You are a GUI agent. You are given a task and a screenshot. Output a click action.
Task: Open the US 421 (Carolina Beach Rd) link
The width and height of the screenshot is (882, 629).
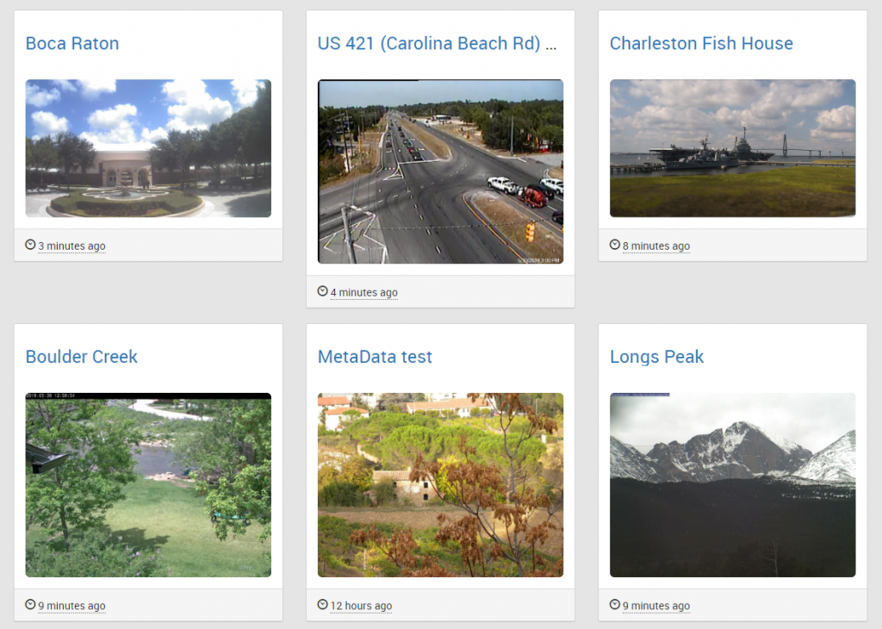pyautogui.click(x=437, y=43)
